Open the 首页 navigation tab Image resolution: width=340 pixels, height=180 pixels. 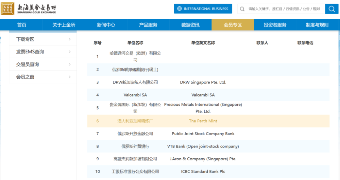(22, 25)
